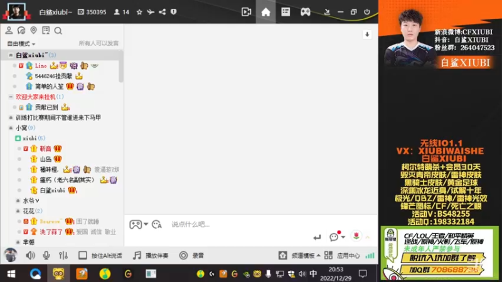This screenshot has height=282, width=502.
Task: Send message with enter arrow icon
Action: (317, 237)
